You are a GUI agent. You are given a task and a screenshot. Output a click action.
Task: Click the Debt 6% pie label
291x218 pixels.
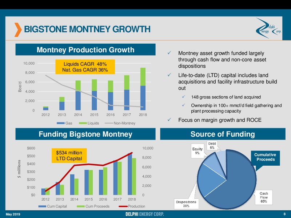(212, 146)
